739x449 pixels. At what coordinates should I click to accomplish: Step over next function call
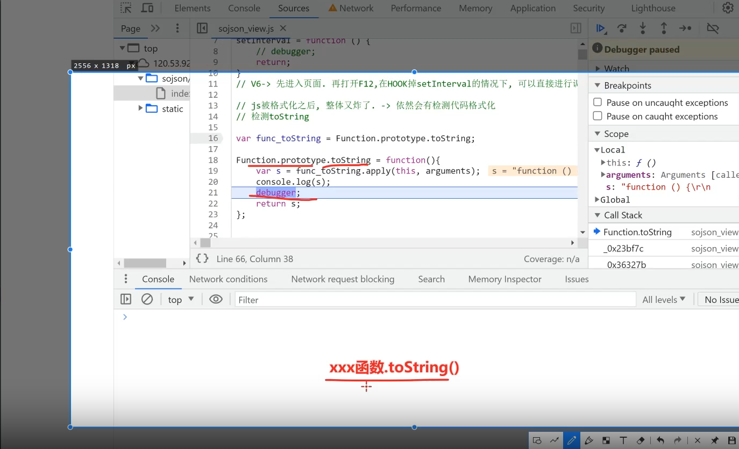[x=622, y=28]
